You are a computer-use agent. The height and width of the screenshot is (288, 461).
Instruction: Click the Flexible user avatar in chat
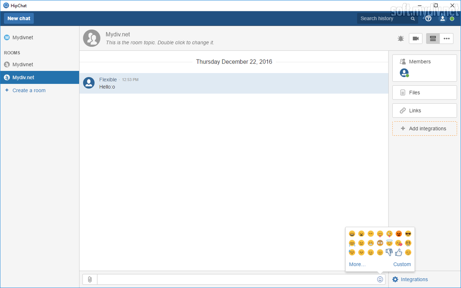tap(89, 83)
